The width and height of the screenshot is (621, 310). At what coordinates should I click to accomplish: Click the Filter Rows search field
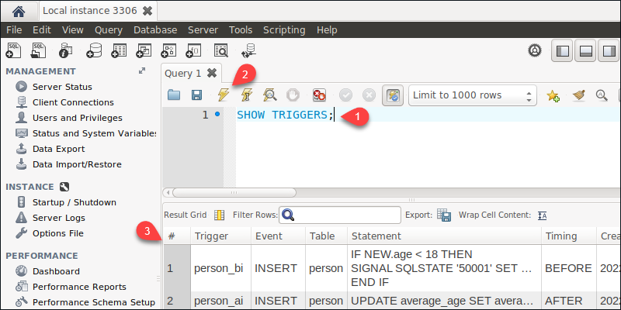pyautogui.click(x=340, y=215)
